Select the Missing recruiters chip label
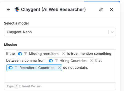The image size is (124, 91). tap(44, 54)
